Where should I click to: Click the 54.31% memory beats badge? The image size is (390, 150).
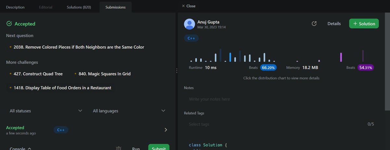[x=366, y=68]
